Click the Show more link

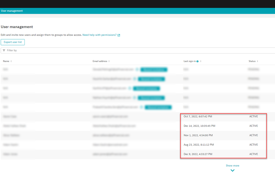coord(232,166)
